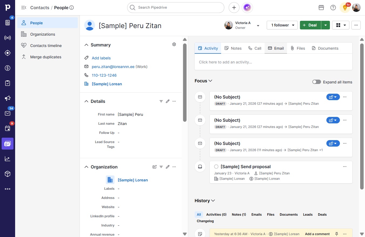Open the grid layout view dropdown
The width and height of the screenshot is (365, 237).
click(x=341, y=25)
